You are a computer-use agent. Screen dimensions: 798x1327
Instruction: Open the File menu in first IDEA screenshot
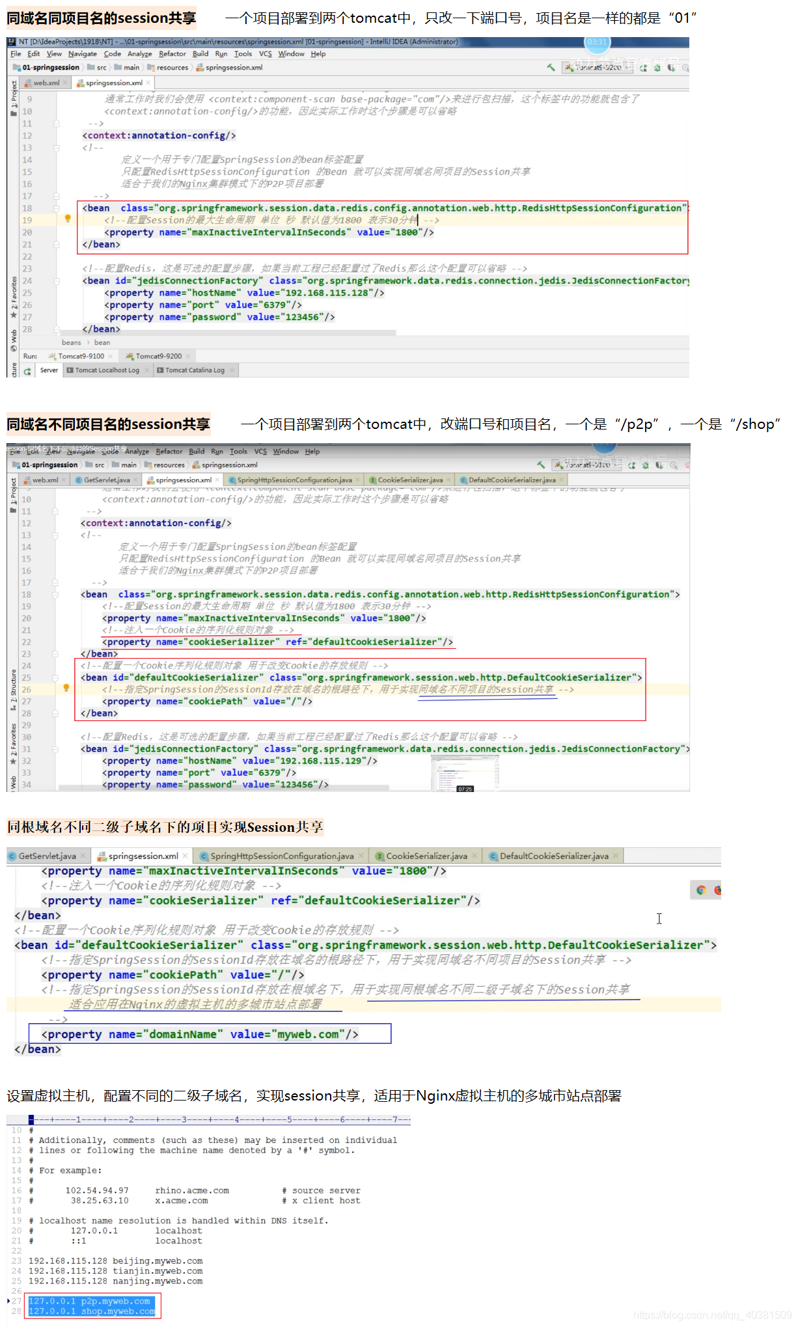pyautogui.click(x=16, y=54)
